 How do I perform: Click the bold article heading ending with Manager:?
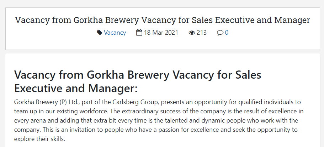[x=138, y=81]
